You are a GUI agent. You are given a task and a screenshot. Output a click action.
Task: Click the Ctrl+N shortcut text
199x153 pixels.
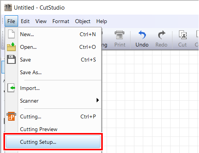[88, 34]
